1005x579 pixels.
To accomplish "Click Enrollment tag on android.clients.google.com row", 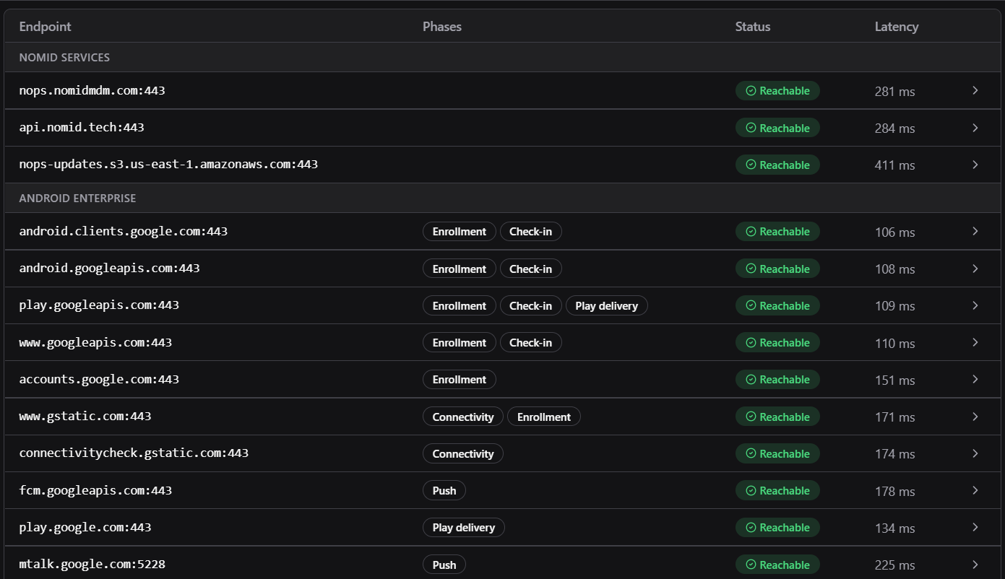I will point(460,232).
